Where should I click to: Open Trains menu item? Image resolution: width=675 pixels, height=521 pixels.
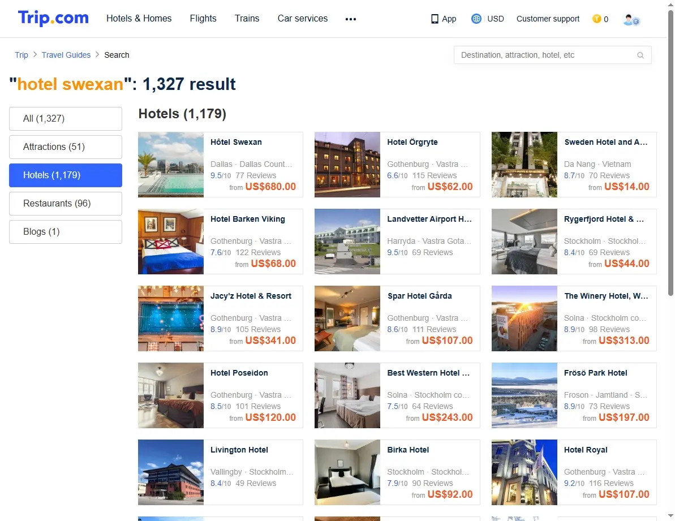point(247,19)
